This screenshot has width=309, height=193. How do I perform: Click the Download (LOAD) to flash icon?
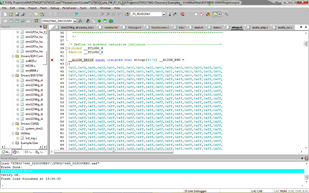click(36, 21)
